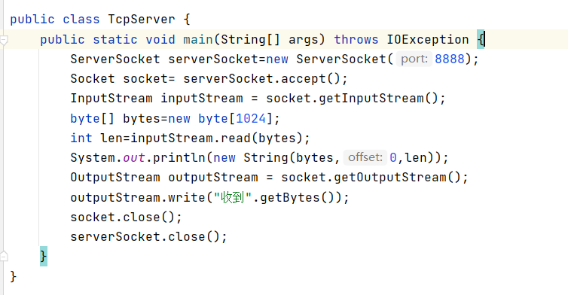Click the highlighted closing brace of main
The image size is (568, 295).
pyautogui.click(x=44, y=257)
